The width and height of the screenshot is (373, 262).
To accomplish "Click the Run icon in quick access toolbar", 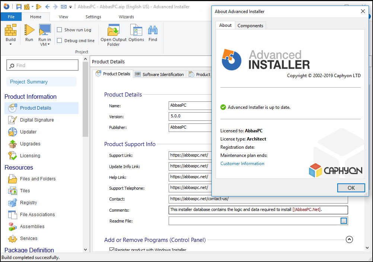I will click(39, 7).
